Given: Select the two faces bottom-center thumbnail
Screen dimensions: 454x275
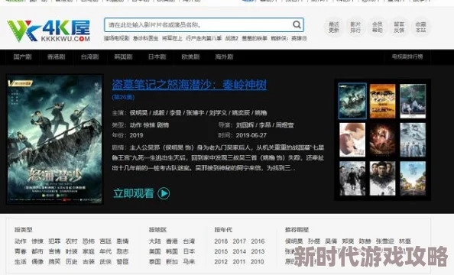Looking at the screenshot, I should click(x=382, y=178).
